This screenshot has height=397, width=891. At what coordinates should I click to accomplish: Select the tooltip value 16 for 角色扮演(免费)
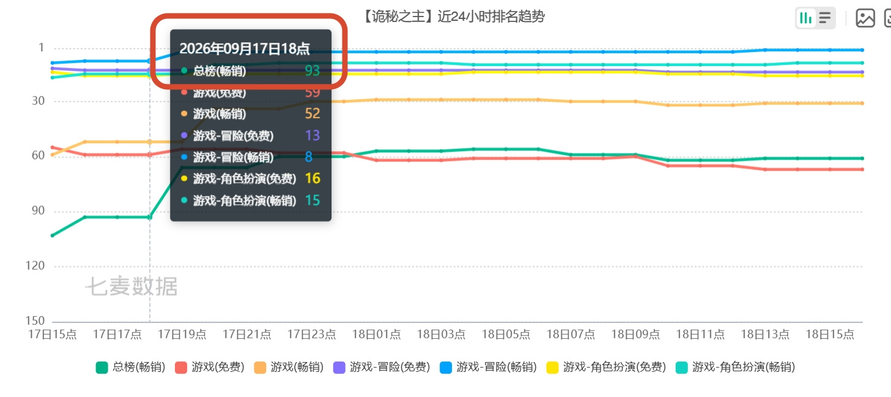[x=312, y=179]
